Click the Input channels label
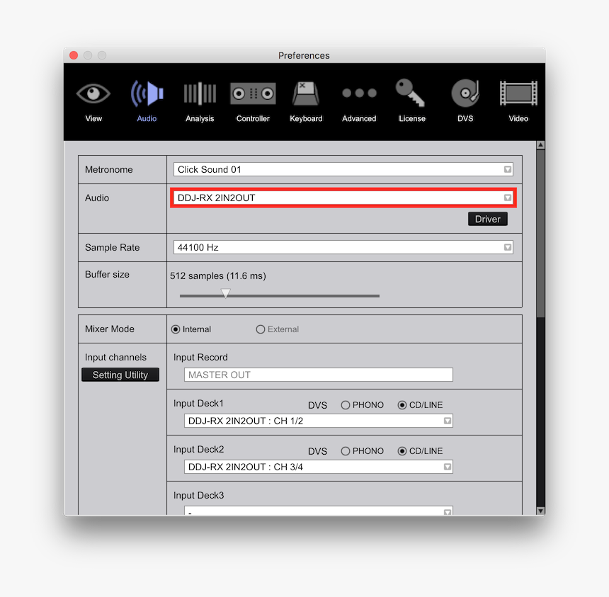Screen dimensions: 609x597 click(x=115, y=358)
